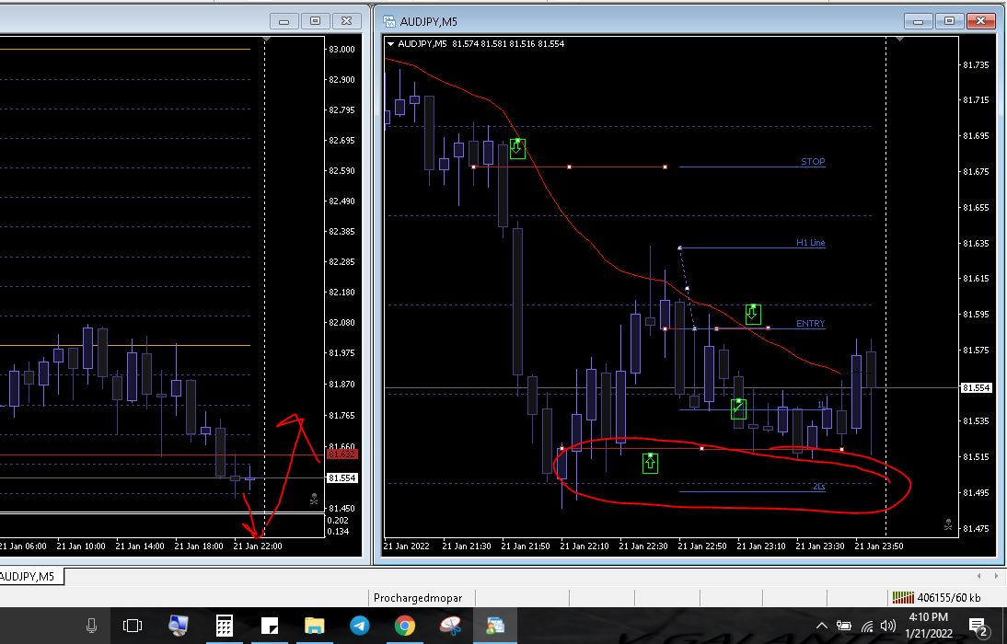Screen dimensions: 1007x644
Task: Click the 81.735 price on the right scale
Action: point(976,64)
